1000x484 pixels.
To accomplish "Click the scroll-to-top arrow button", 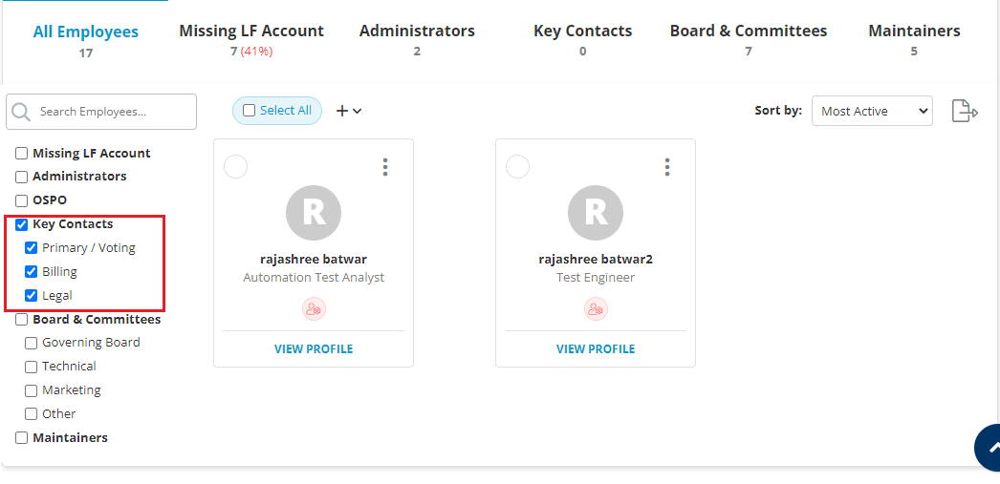I will [991, 448].
